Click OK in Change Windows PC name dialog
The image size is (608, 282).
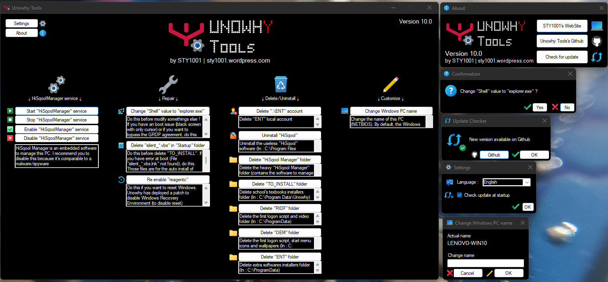(x=508, y=273)
